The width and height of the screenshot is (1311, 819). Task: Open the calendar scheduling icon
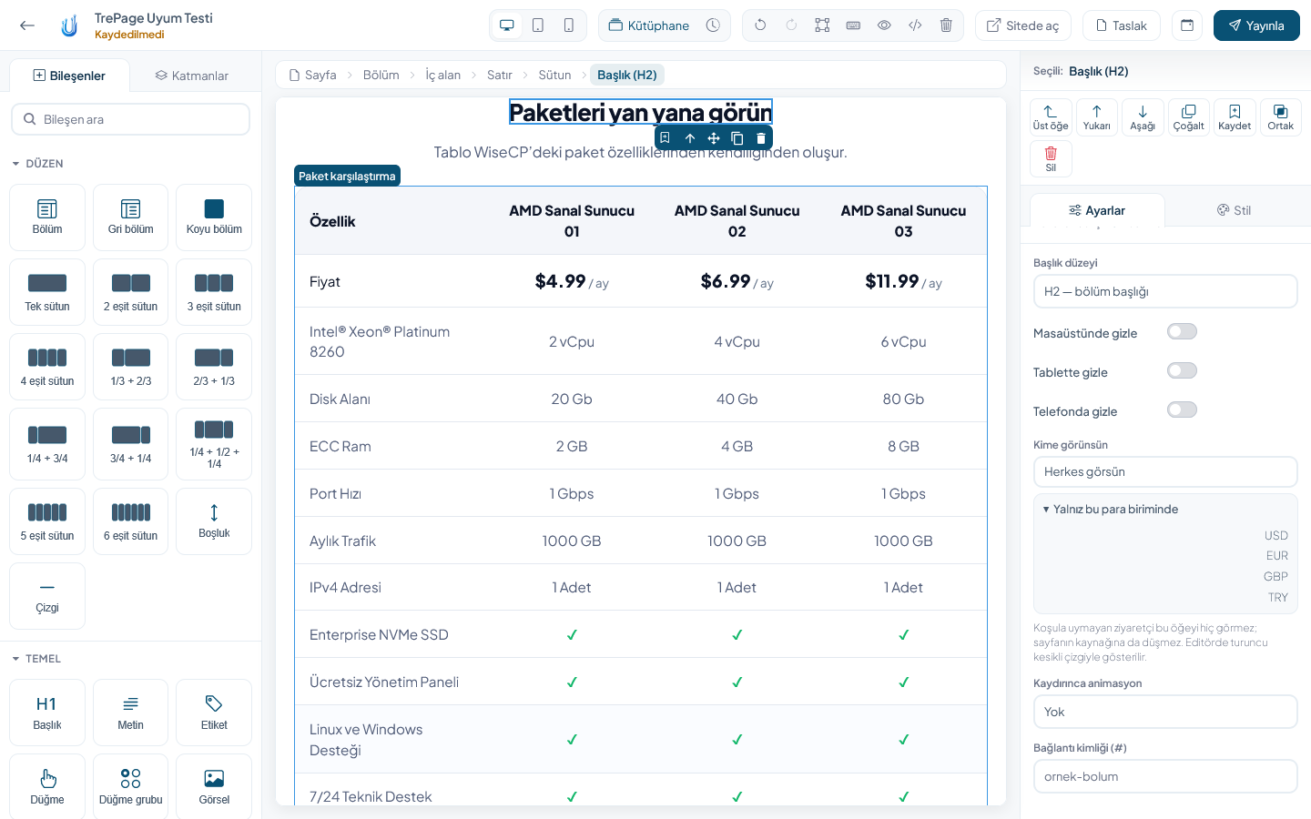[1187, 25]
